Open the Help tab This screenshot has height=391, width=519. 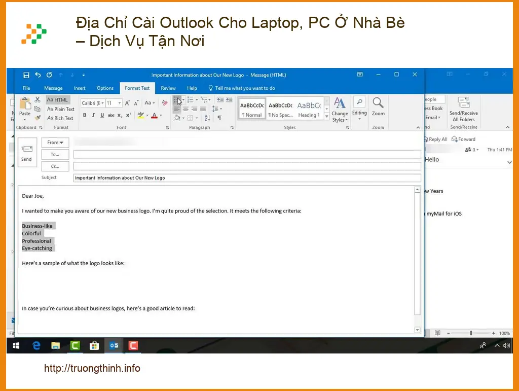[x=192, y=88]
